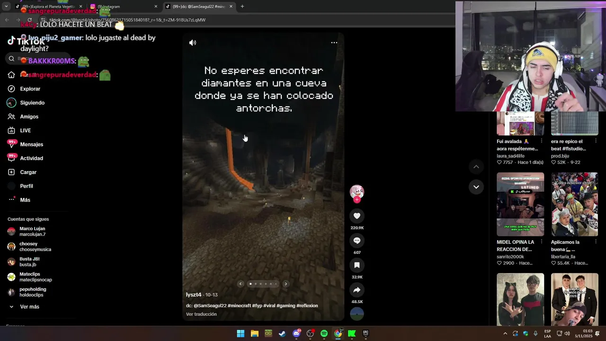
Task: Save post with the bookmark icon
Action: coord(357,265)
